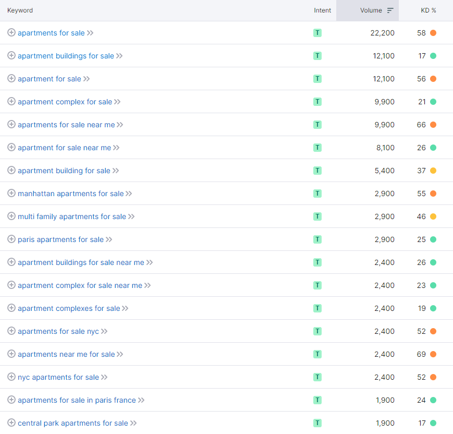This screenshot has width=453, height=434.
Task: Click plus icon beside 'multi family apartments for sale'
Action: point(11,216)
